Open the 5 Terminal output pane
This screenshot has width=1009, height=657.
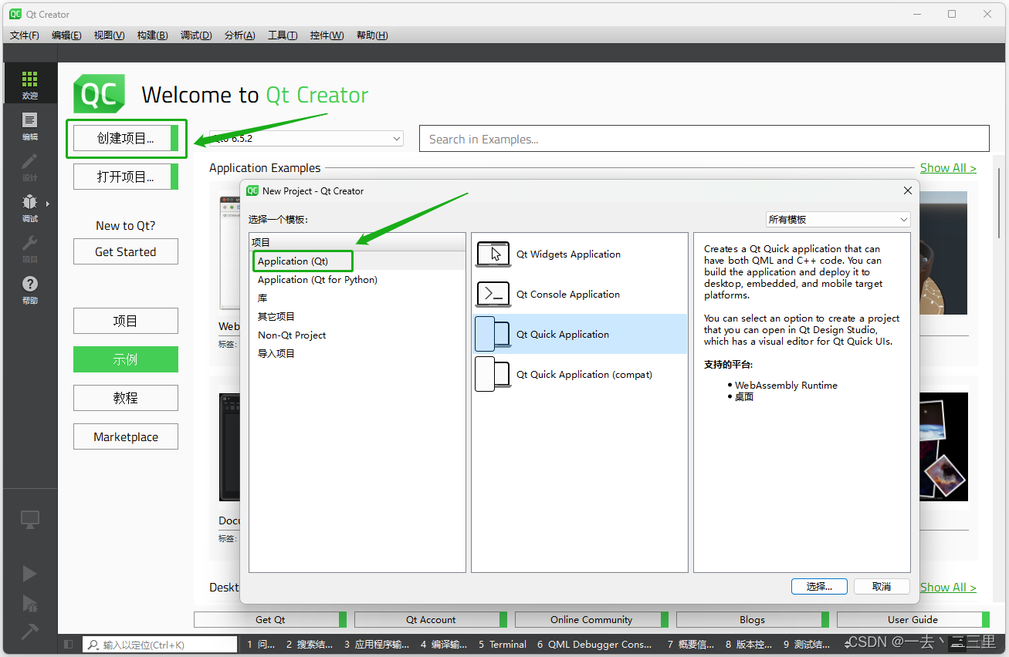click(503, 644)
